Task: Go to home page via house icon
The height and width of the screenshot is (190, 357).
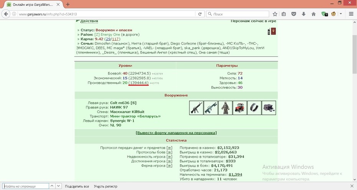Action: [314, 14]
